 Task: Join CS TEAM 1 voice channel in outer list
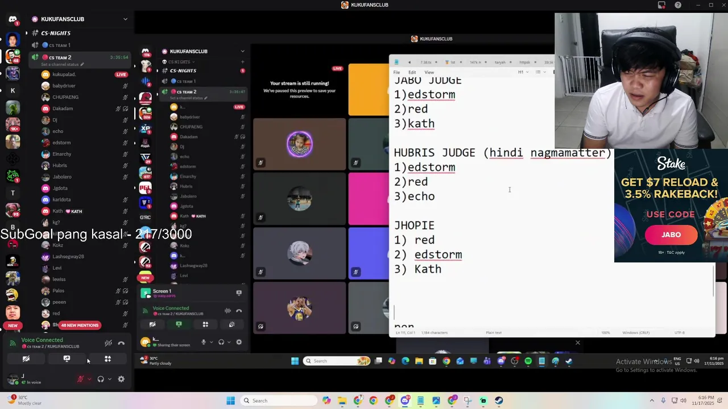tap(59, 45)
